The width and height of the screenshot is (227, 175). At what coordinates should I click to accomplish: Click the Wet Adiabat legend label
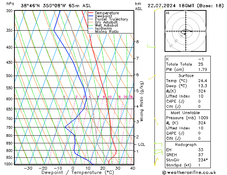pos(106,26)
